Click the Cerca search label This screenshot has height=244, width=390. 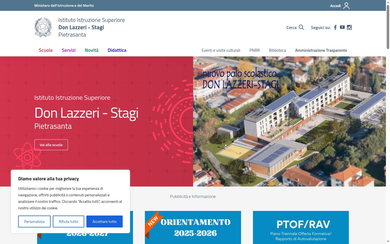coord(291,27)
